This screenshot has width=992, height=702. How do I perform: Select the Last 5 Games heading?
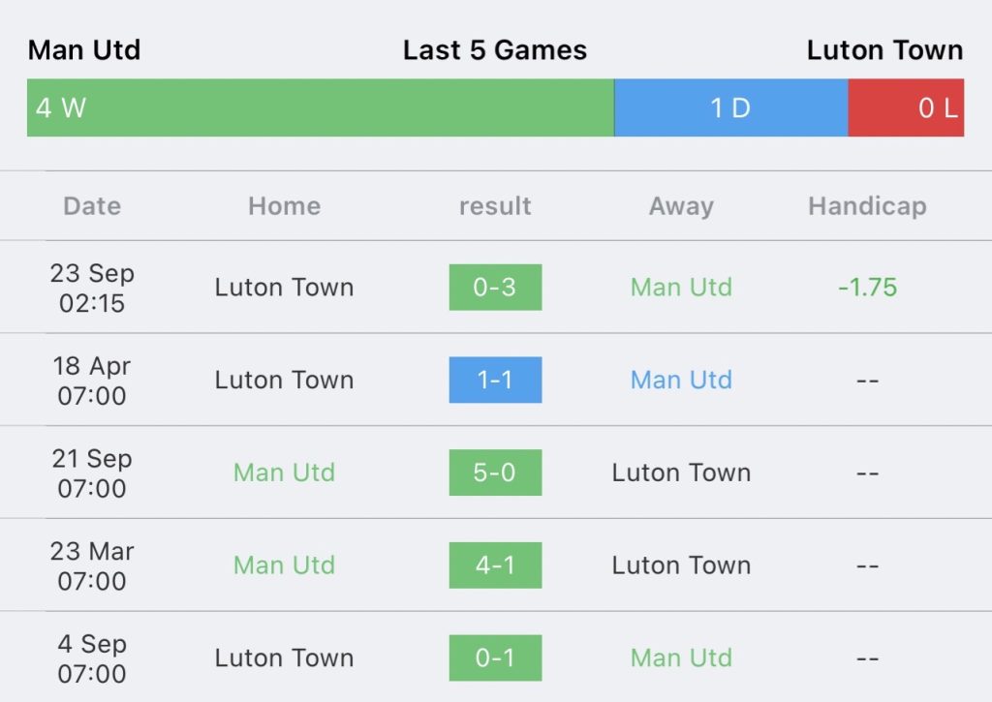(x=495, y=50)
